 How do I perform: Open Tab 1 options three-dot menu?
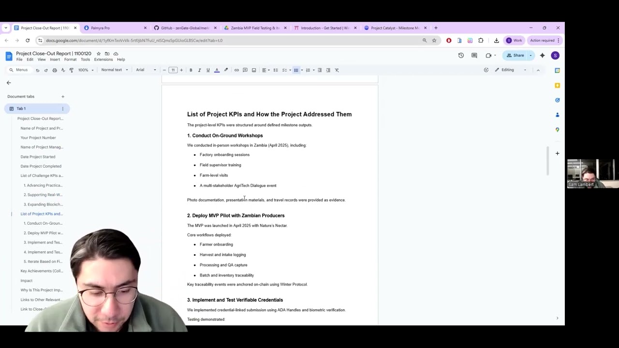click(62, 109)
